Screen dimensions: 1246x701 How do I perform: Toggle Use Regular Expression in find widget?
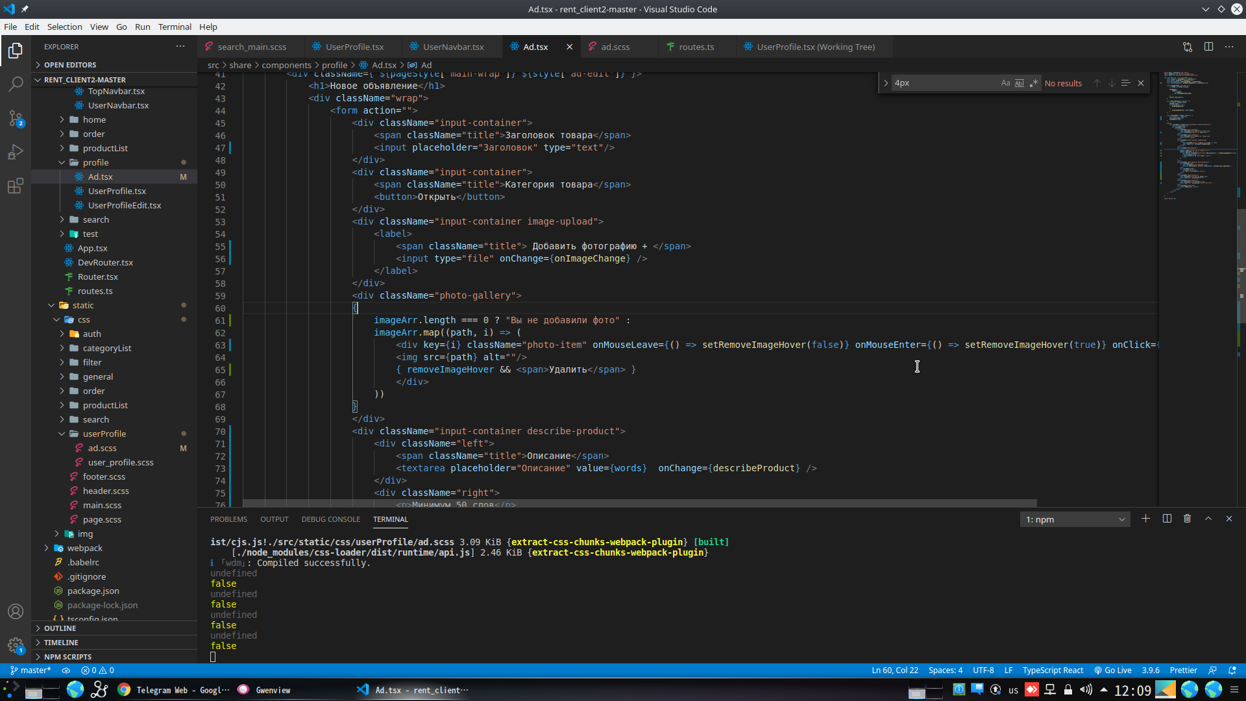coord(1034,83)
